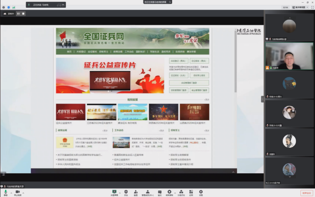315x197 pixels.
Task: Click 应征报名（男兵） button
Action: coord(199,61)
